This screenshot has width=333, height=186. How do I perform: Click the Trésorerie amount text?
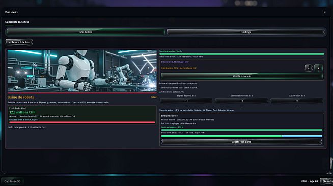(x=175, y=62)
